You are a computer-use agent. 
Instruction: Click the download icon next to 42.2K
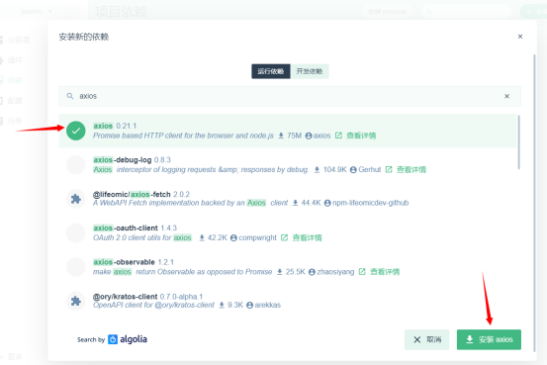202,238
